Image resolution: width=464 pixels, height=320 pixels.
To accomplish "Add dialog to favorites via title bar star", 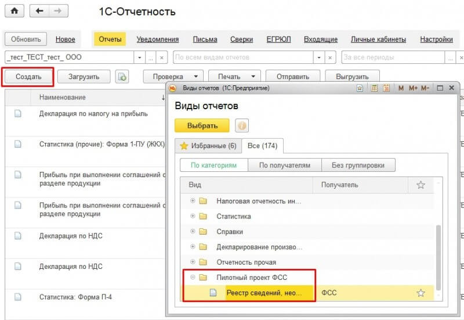I will point(360,88).
